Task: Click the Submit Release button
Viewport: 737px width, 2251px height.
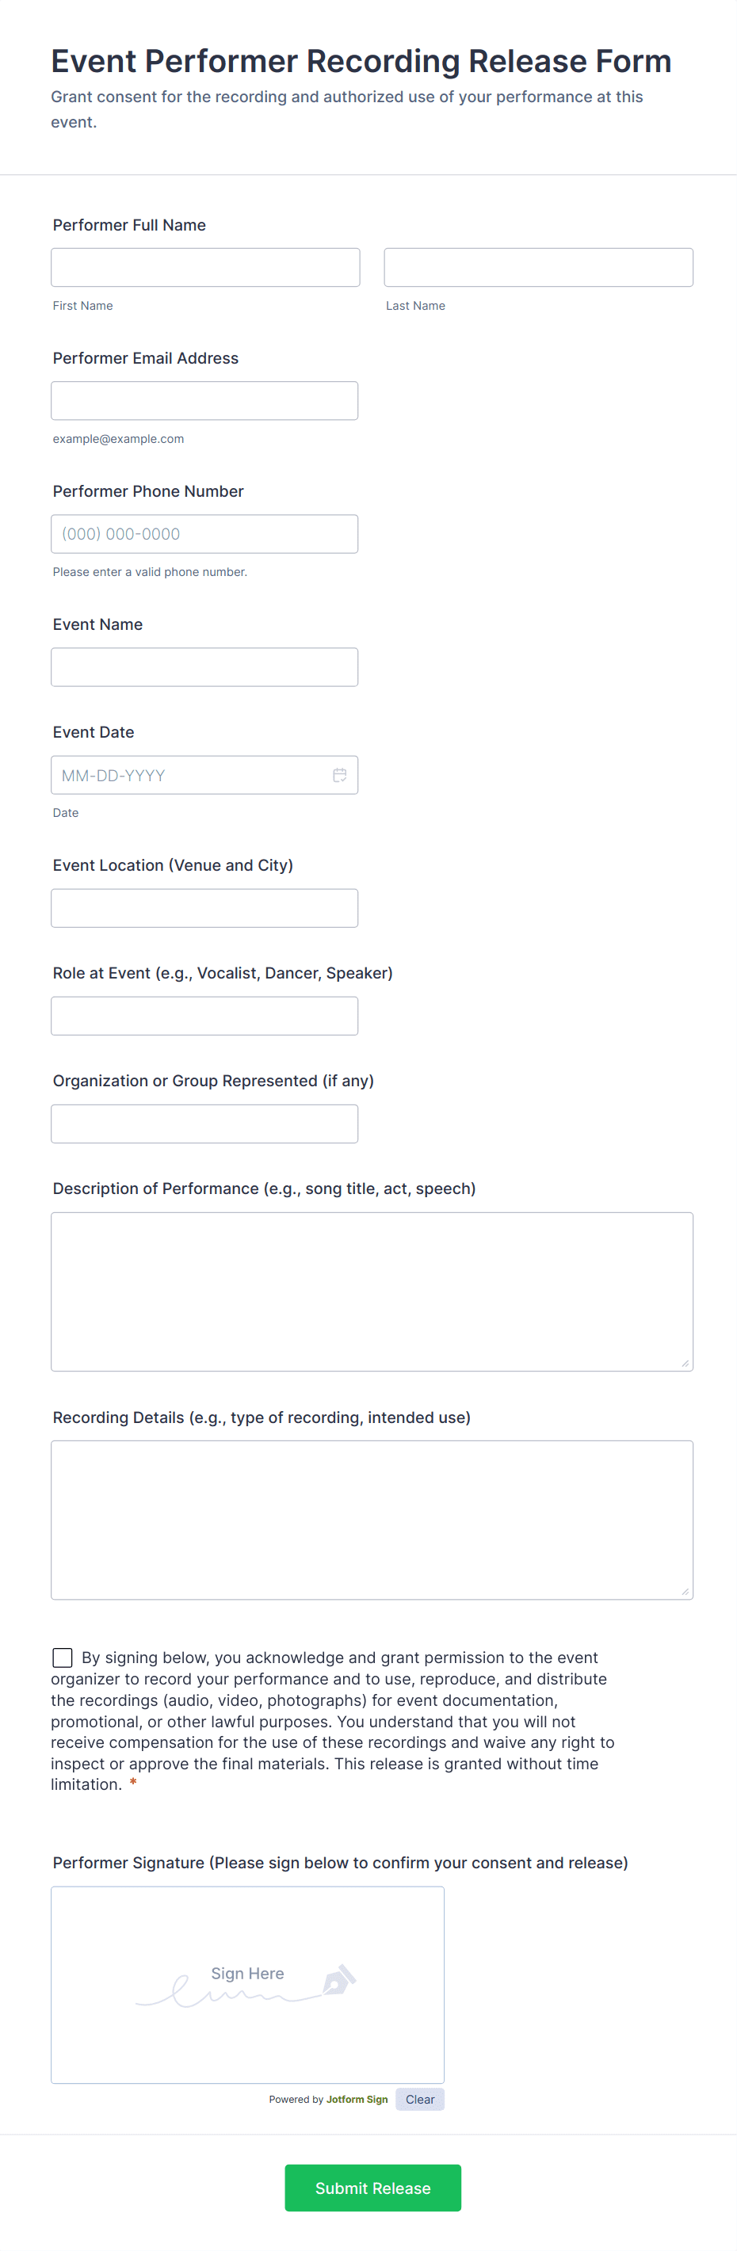Action: point(372,2187)
